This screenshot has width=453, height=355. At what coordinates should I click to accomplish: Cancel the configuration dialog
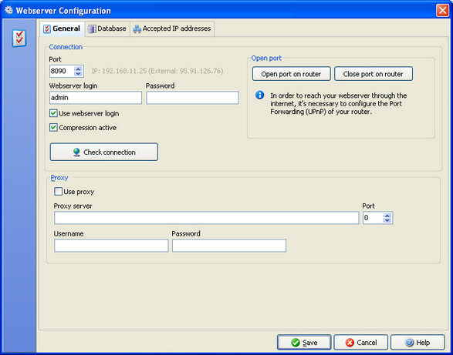pos(361,343)
